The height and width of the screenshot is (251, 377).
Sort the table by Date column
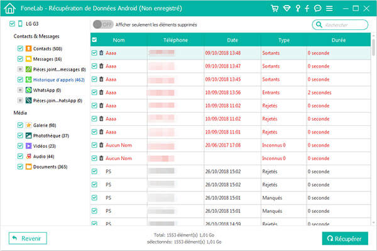point(232,40)
